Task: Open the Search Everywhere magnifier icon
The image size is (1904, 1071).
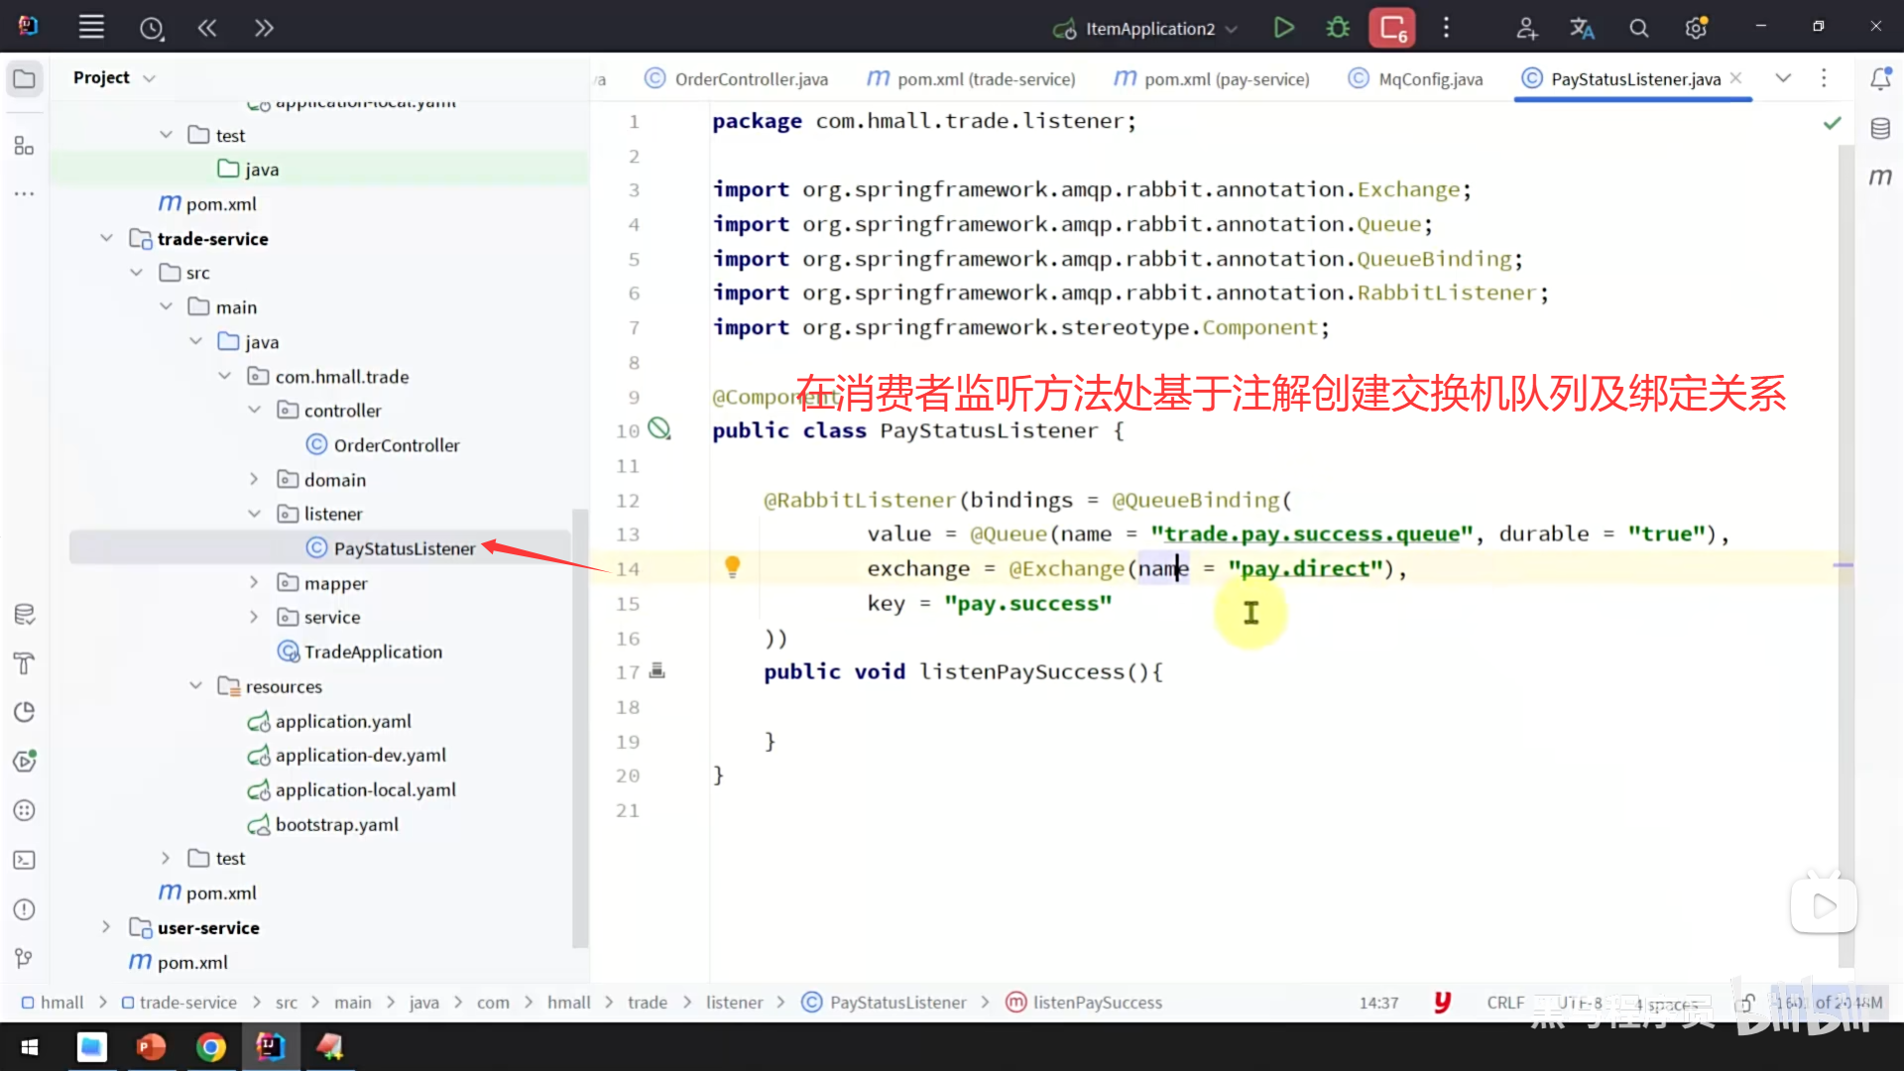Action: 1639,28
